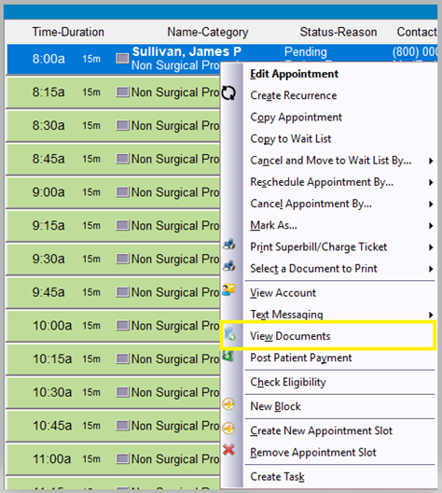
Task: Click the printer icon beside Select a Document to Print
Action: (x=229, y=266)
